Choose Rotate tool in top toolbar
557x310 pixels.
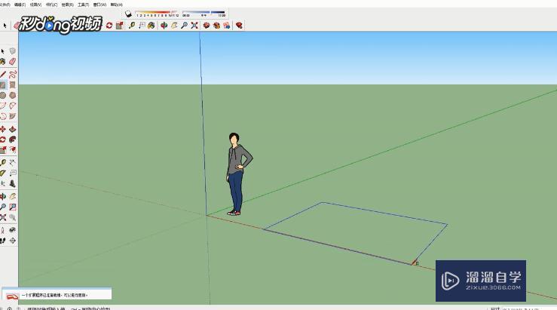[x=109, y=25]
